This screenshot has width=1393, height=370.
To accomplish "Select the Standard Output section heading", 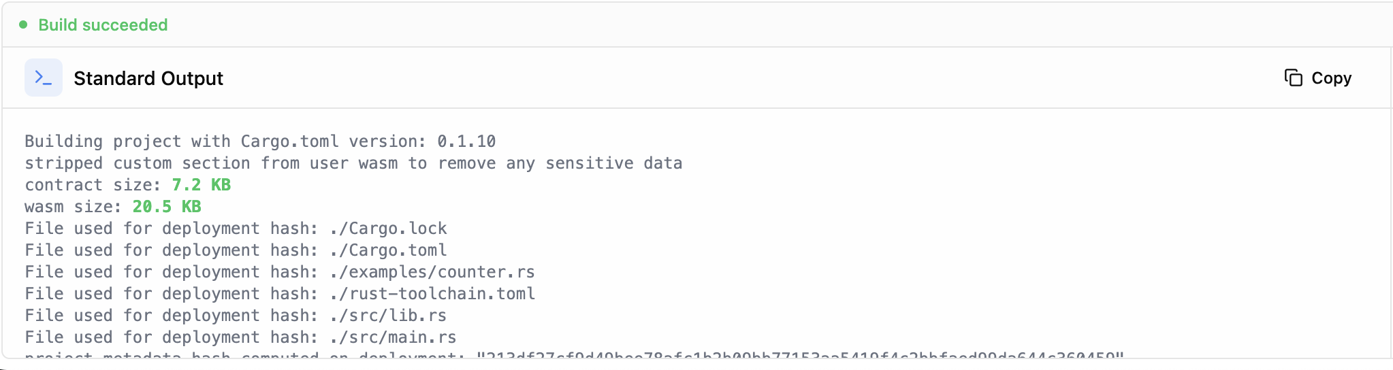I will [148, 78].
